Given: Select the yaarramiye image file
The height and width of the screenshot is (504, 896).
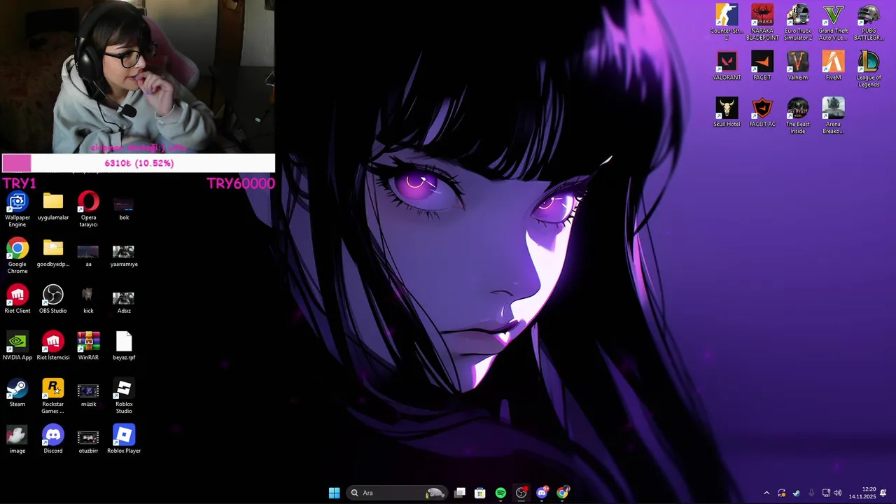Looking at the screenshot, I should 124,255.
